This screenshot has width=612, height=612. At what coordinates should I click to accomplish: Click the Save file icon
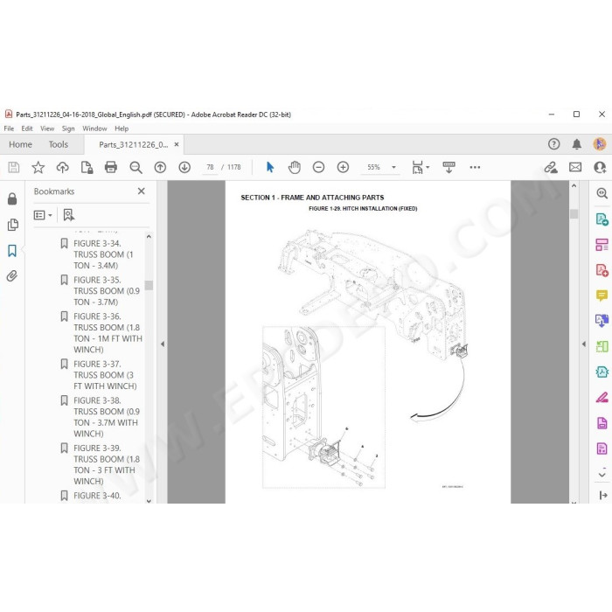[x=14, y=168]
